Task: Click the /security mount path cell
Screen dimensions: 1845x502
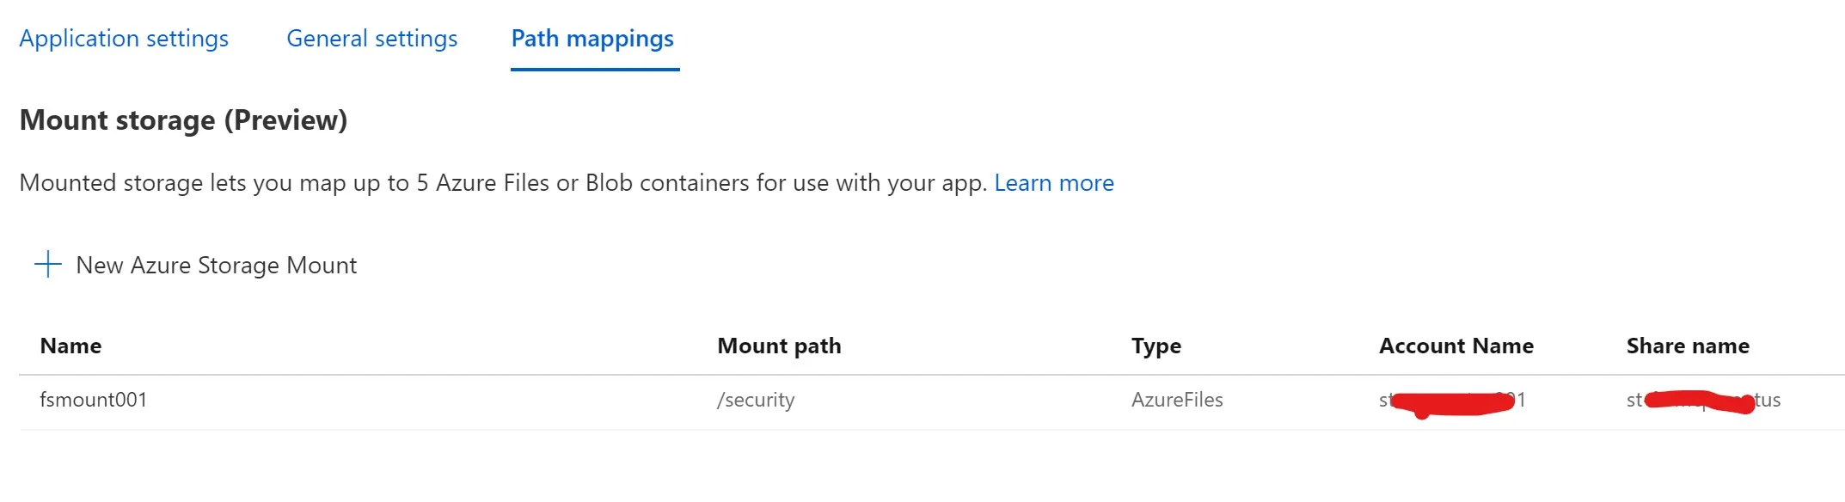Action: pyautogui.click(x=756, y=400)
